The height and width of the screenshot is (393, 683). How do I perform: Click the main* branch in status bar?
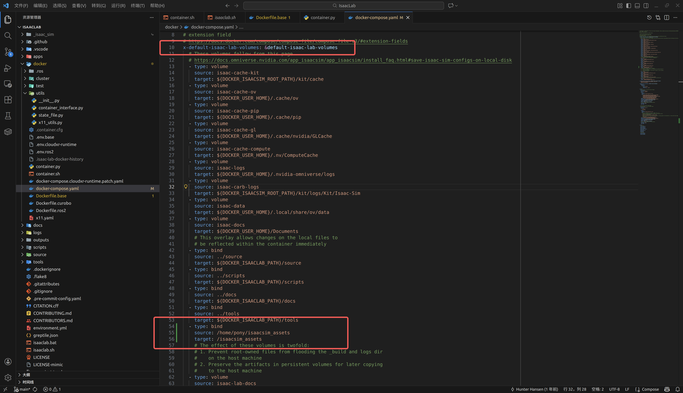[21, 389]
